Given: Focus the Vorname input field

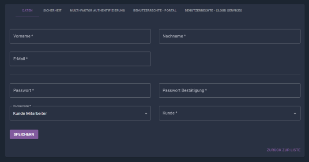Looking at the screenshot, I should (80, 36).
